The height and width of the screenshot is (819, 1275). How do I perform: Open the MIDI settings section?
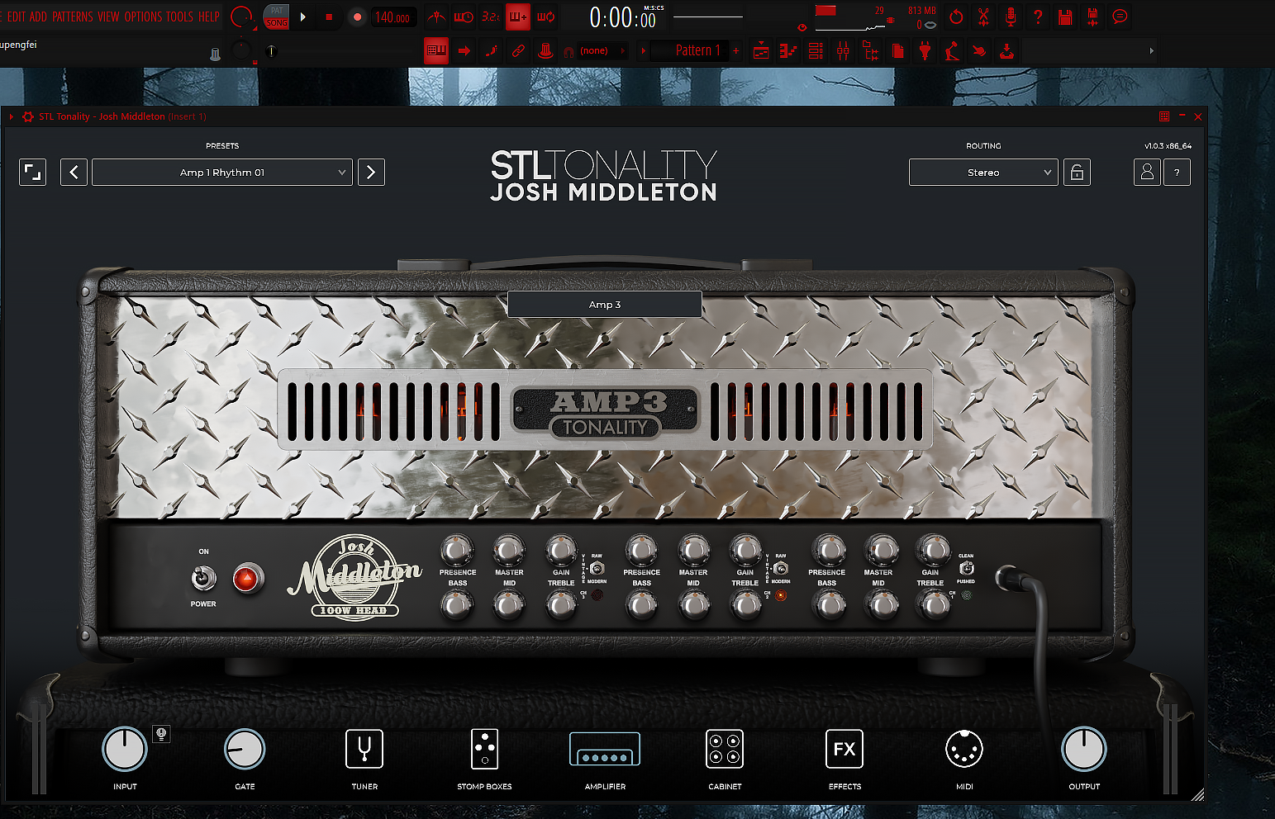(x=964, y=750)
